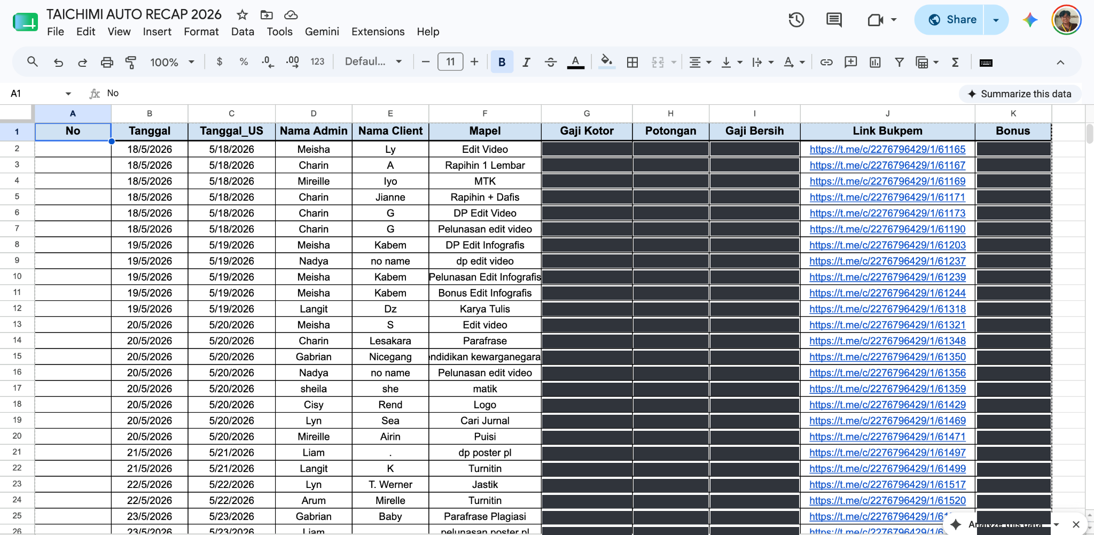Click the move to folder icon

point(267,14)
